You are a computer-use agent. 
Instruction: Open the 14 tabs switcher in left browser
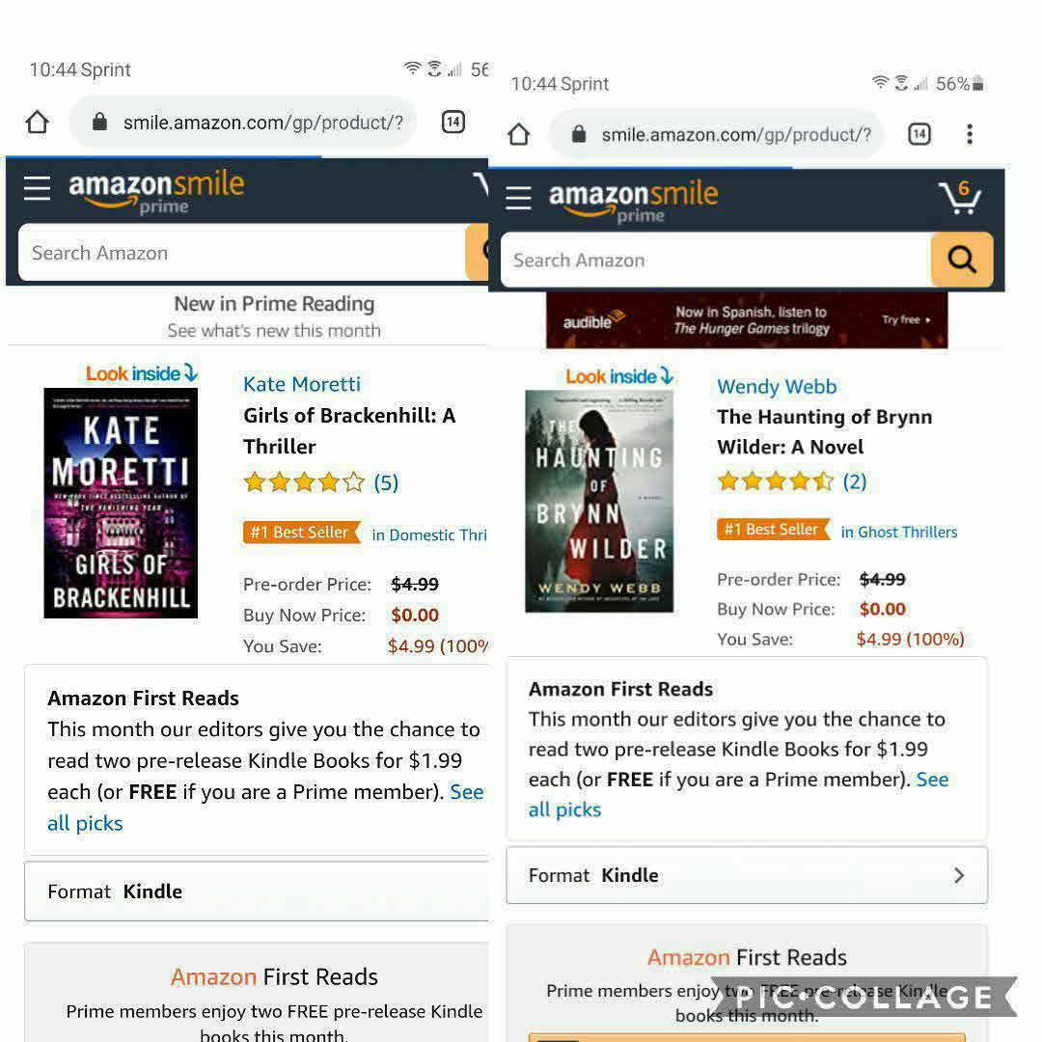pos(453,122)
